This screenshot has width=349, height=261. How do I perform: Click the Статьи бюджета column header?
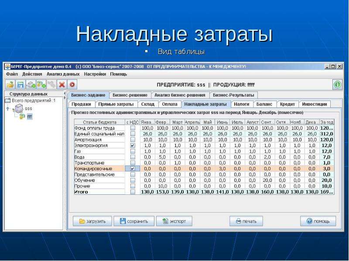click(x=99, y=122)
